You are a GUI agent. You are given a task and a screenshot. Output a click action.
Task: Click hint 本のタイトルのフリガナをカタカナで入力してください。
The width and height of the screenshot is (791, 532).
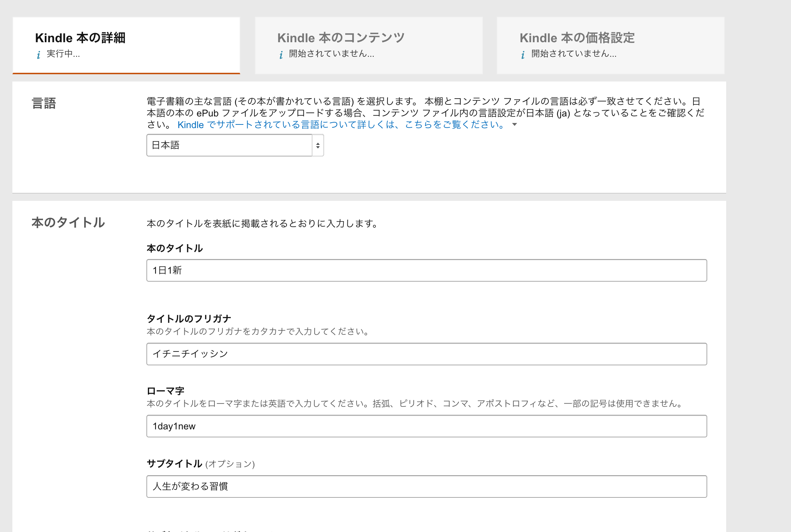click(259, 331)
